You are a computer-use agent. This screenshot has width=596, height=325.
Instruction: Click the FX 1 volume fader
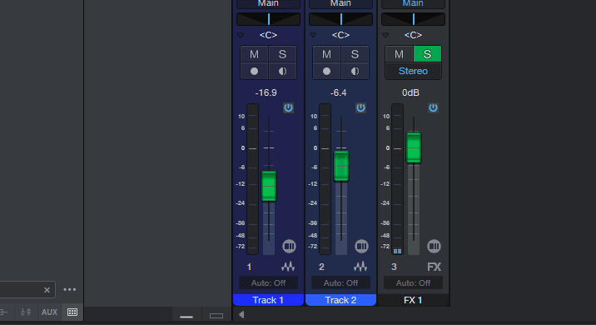414,147
